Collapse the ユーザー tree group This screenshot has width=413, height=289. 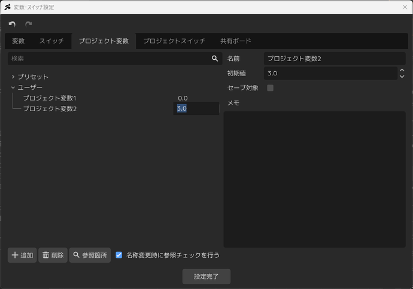[13, 87]
